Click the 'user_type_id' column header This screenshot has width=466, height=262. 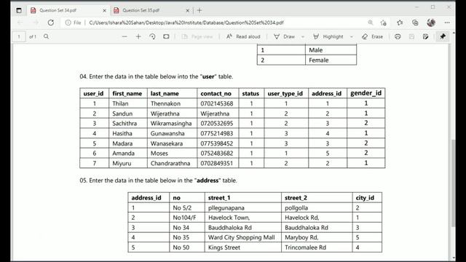[x=285, y=94]
